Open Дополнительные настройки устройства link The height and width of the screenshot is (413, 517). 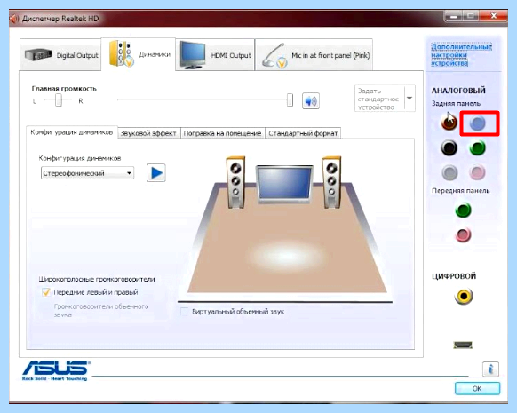point(461,55)
